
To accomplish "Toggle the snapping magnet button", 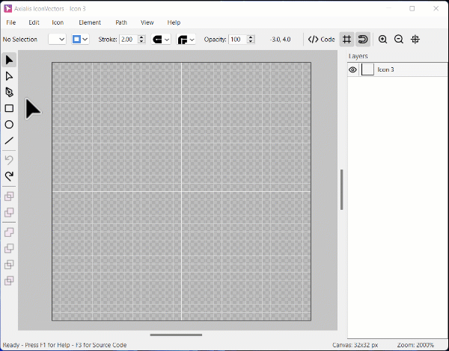I will [362, 39].
